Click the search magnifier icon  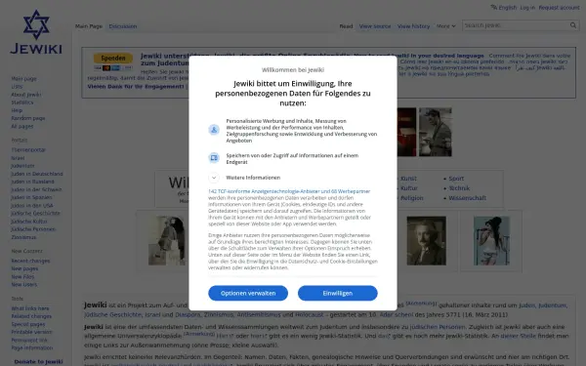click(573, 25)
